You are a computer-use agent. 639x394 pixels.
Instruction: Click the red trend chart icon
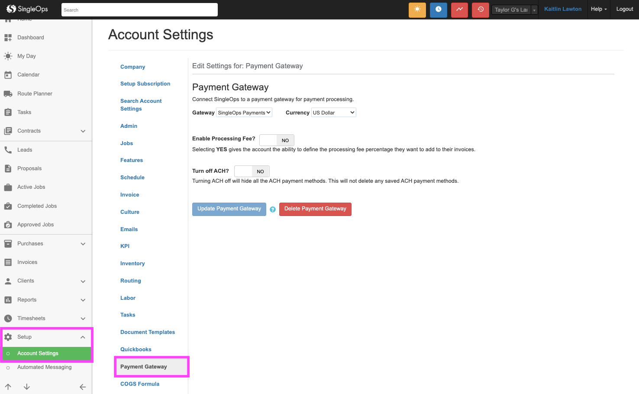pyautogui.click(x=459, y=10)
